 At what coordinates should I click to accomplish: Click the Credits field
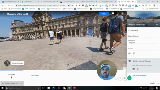143,49
